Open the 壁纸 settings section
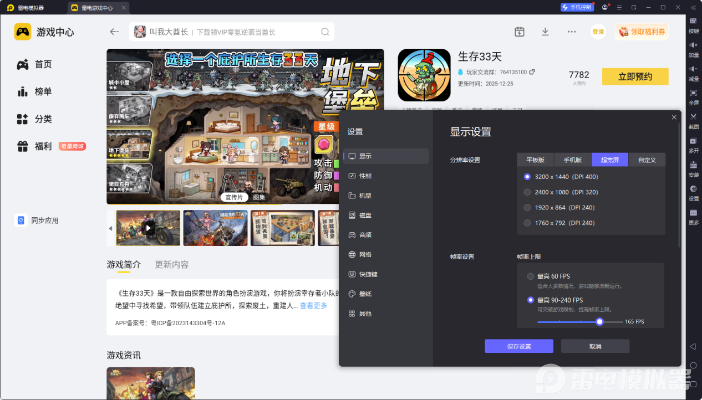 pos(386,294)
